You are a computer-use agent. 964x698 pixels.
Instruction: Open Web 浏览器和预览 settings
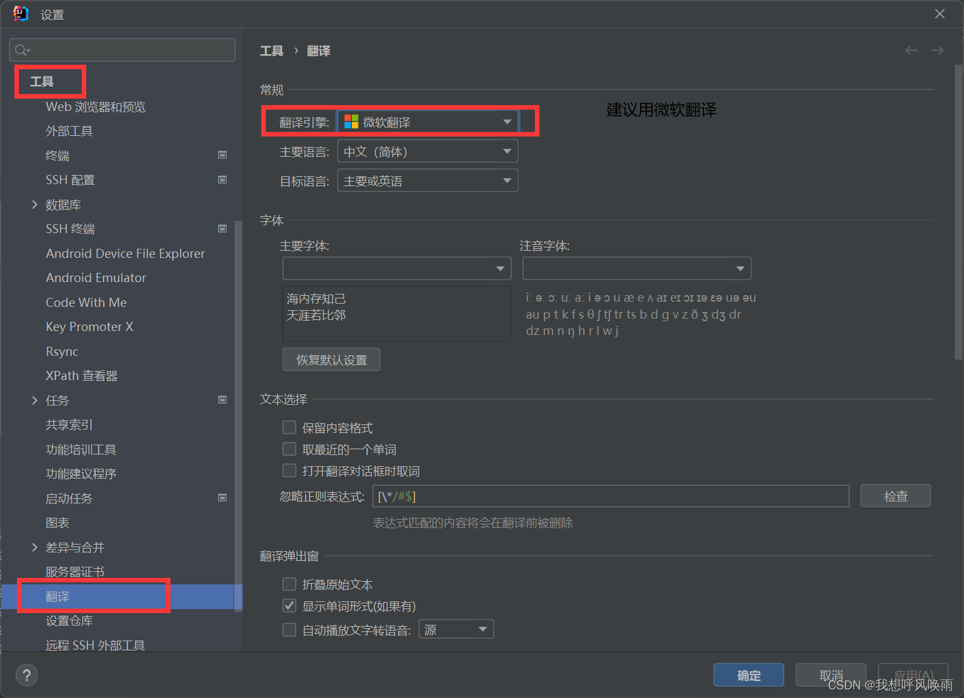pos(95,107)
